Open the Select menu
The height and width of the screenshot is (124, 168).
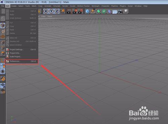(x=21, y=6)
